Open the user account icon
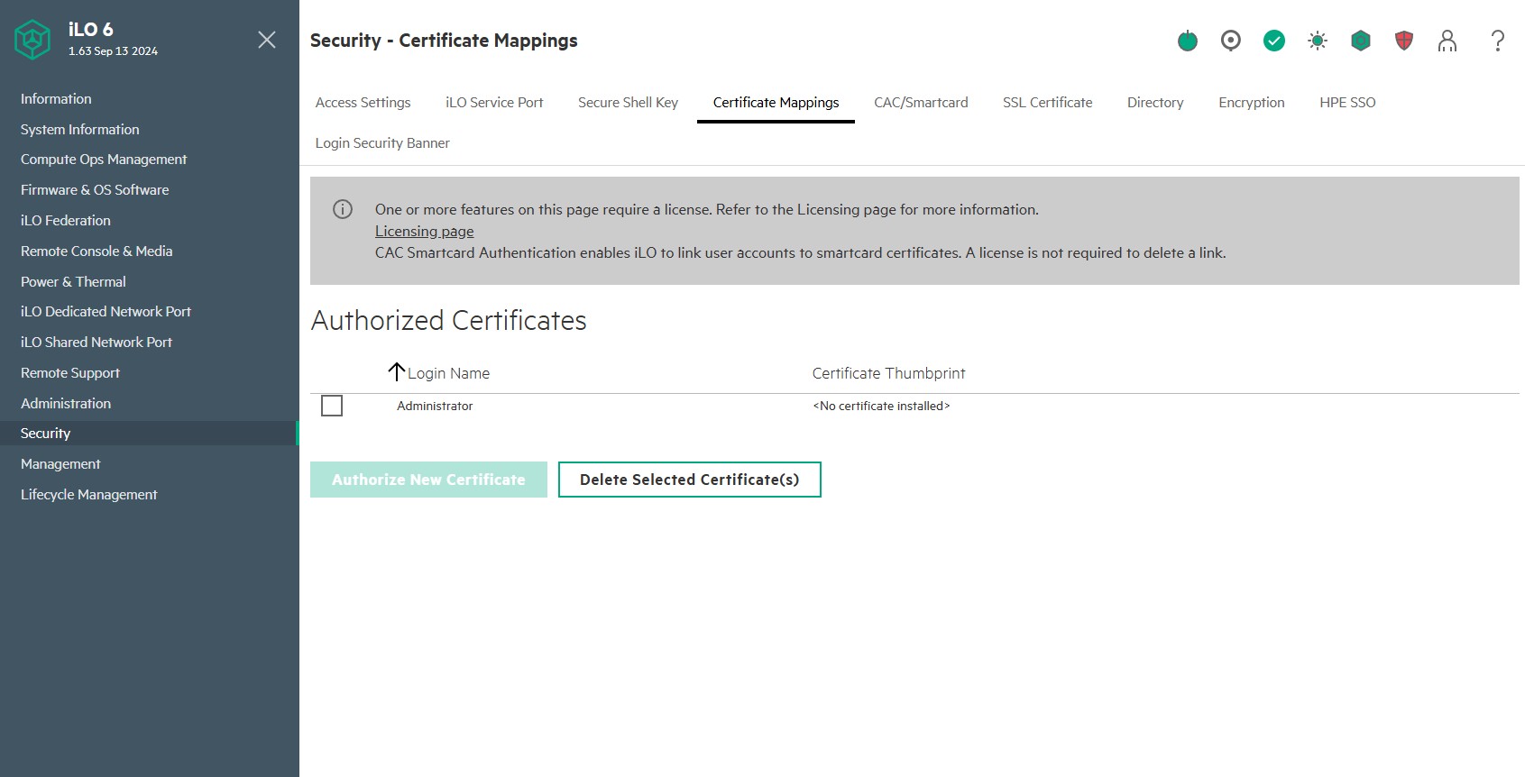The width and height of the screenshot is (1525, 777). point(1447,41)
